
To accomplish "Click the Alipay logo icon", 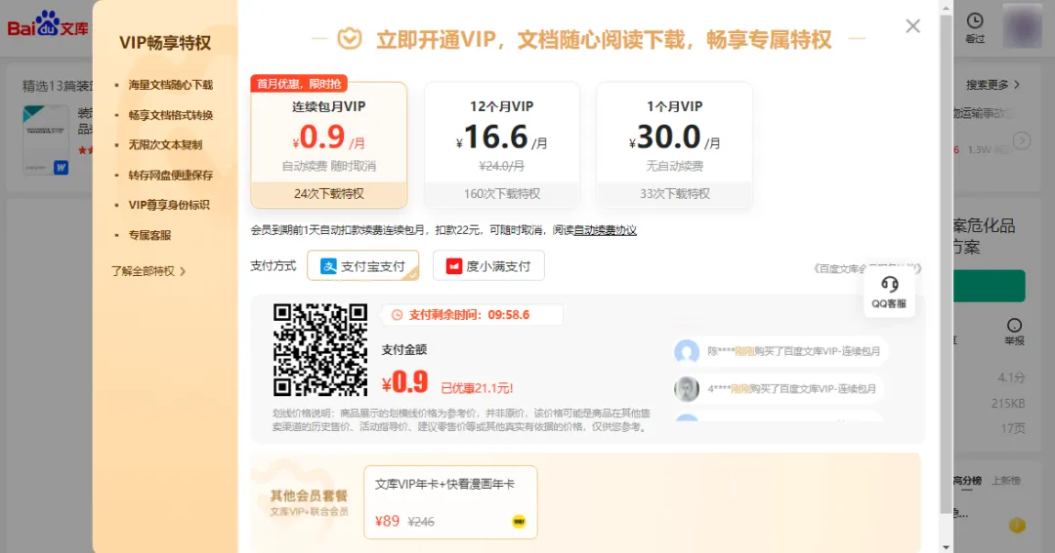I will [328, 266].
